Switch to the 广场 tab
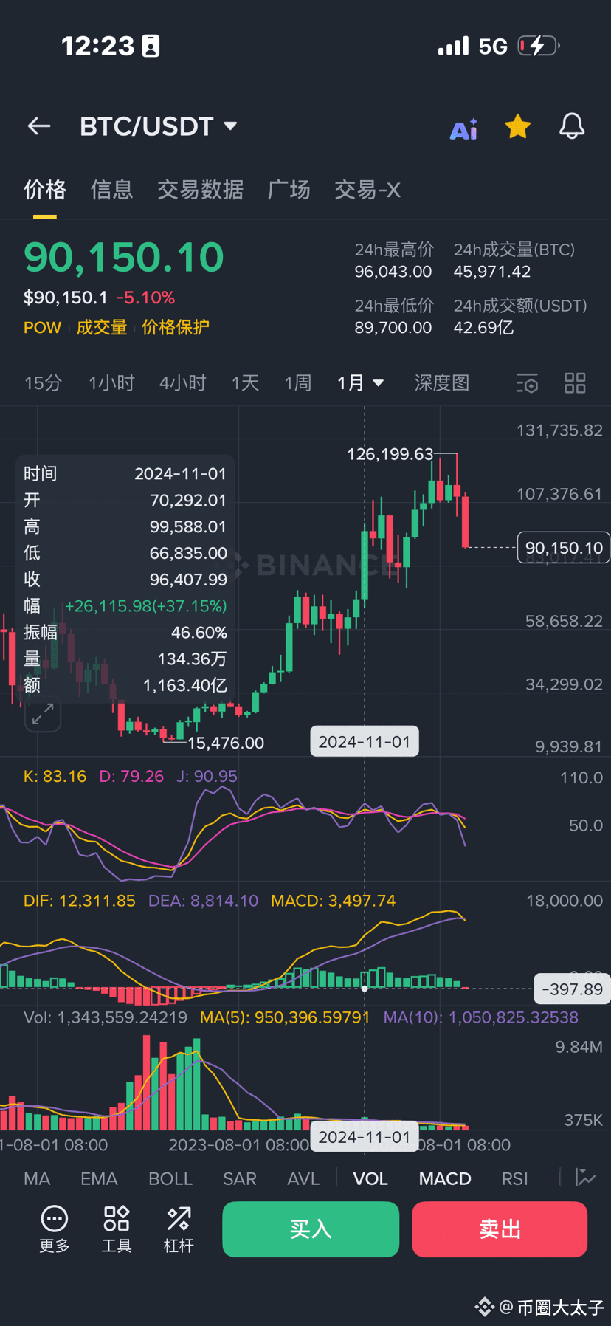Image resolution: width=611 pixels, height=1326 pixels. pyautogui.click(x=289, y=190)
